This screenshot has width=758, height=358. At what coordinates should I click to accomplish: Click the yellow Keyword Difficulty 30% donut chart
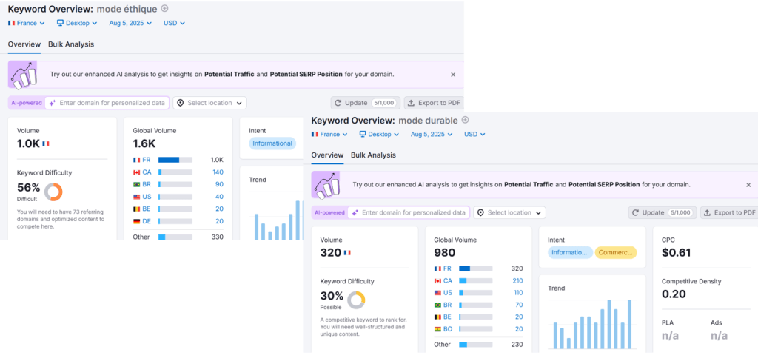(x=356, y=300)
